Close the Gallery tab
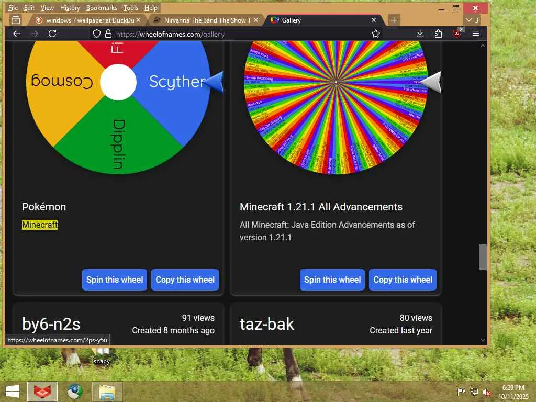The image size is (536, 402). 374,20
